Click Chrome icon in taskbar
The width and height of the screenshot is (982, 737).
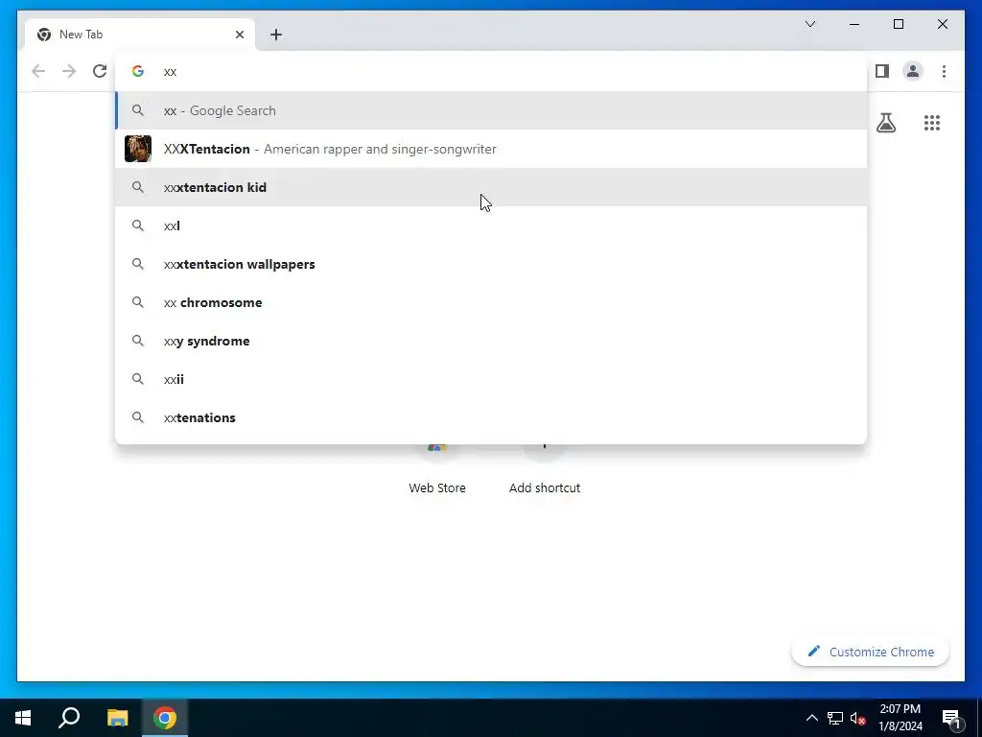165,718
